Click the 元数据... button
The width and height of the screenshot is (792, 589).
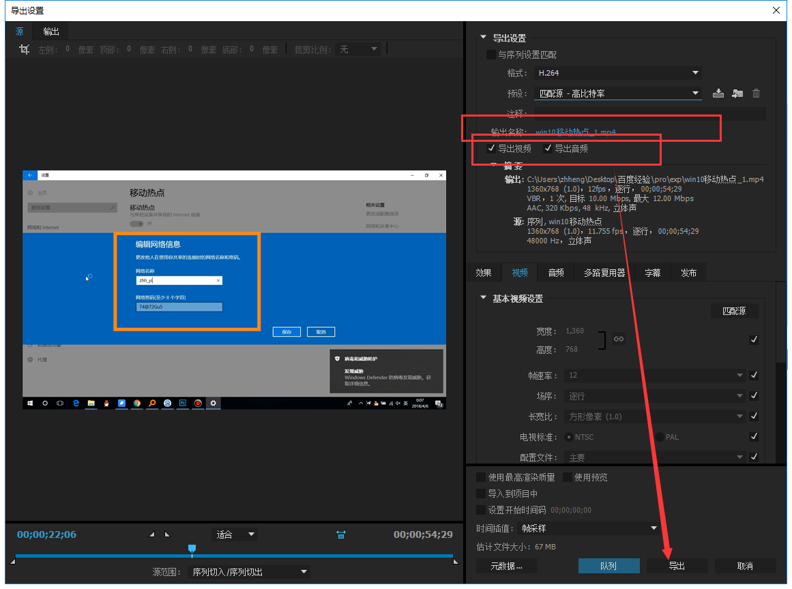pyautogui.click(x=507, y=566)
